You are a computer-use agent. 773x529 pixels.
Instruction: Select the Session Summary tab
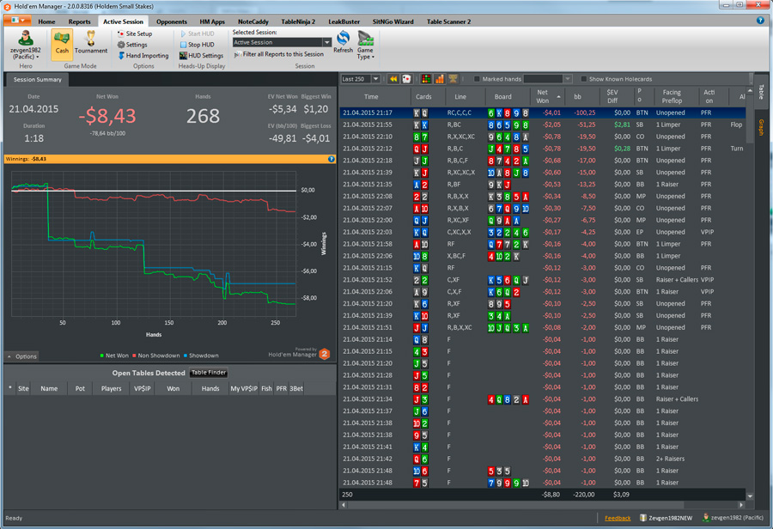click(x=38, y=79)
